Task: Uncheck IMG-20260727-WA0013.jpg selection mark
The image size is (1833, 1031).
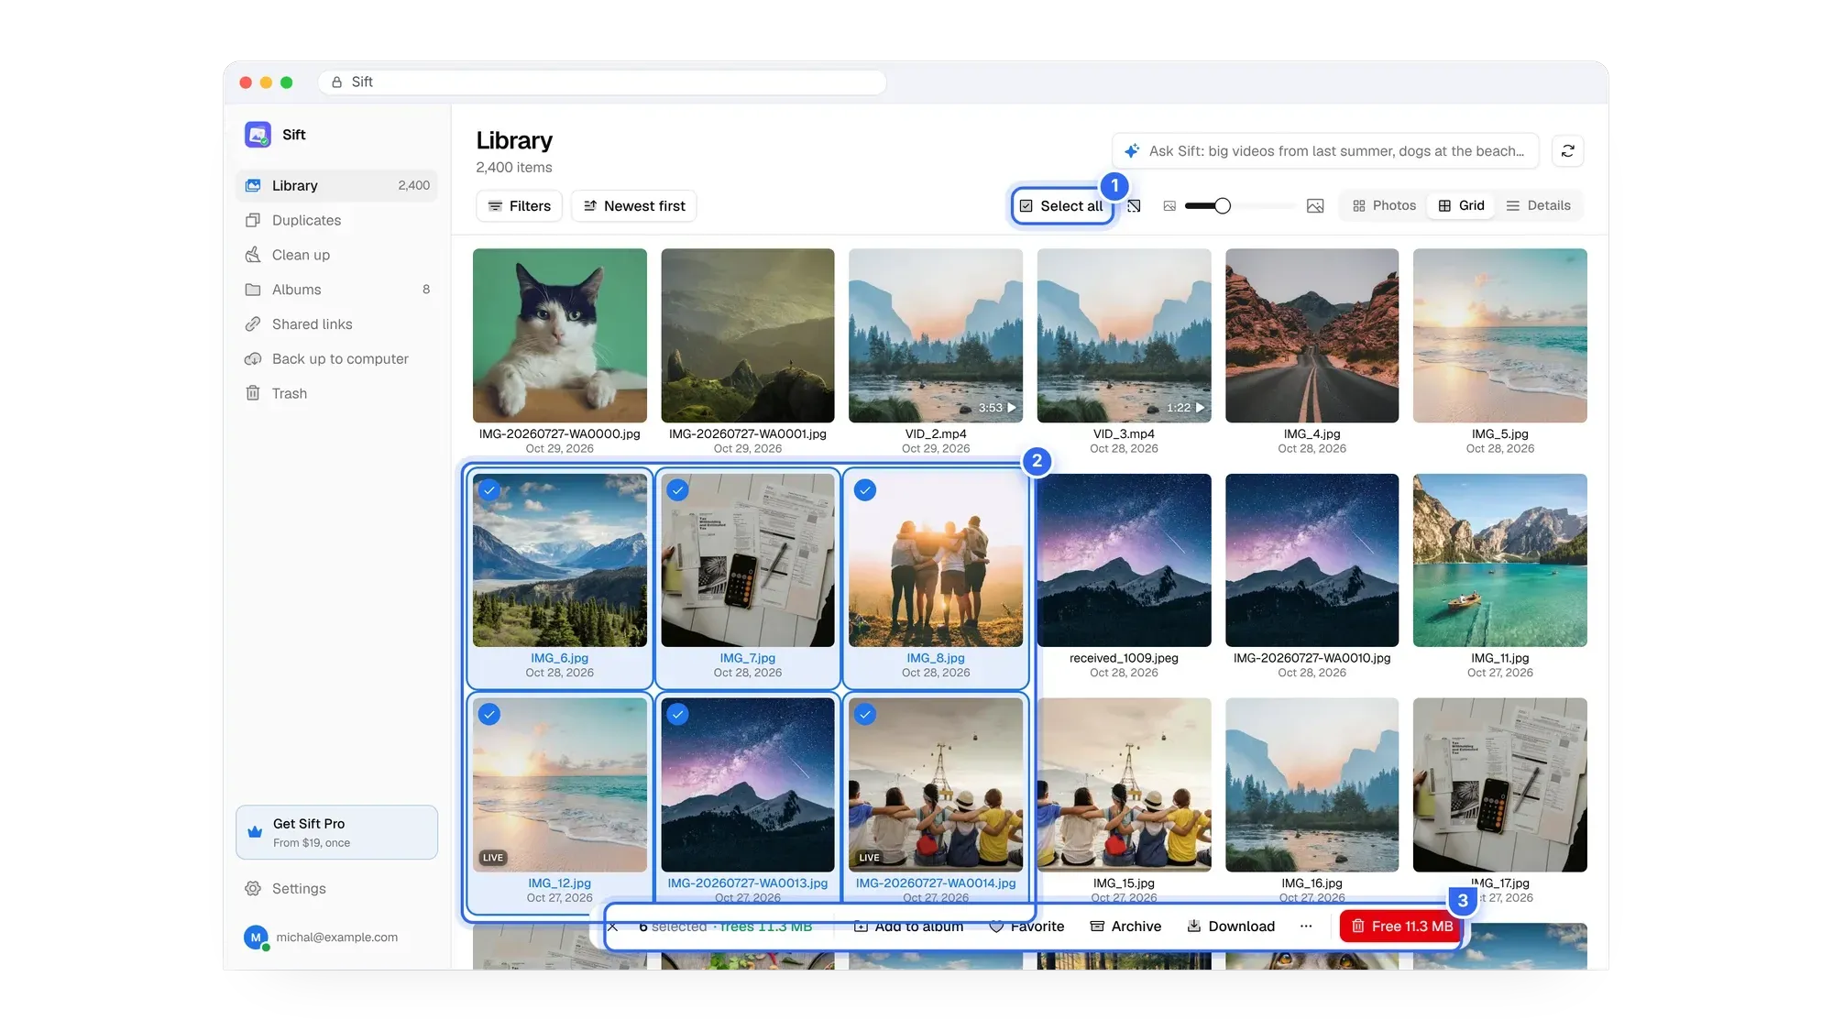Action: [677, 715]
